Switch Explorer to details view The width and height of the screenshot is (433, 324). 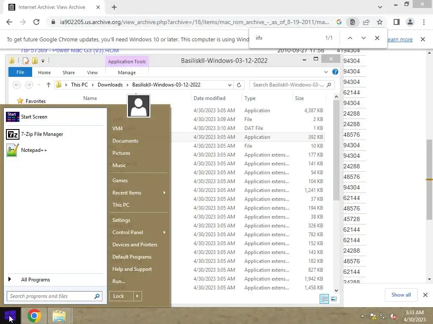[x=324, y=299]
